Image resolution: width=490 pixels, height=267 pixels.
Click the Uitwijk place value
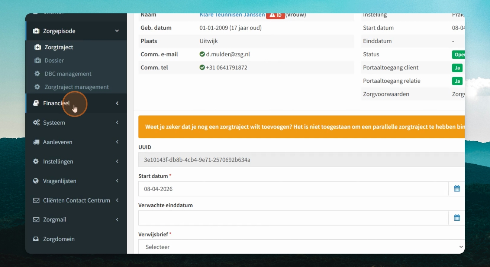[209, 41]
